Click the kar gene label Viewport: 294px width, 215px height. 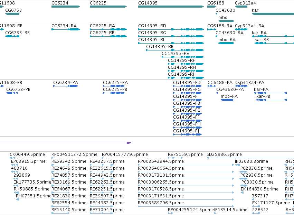(255, 10)
